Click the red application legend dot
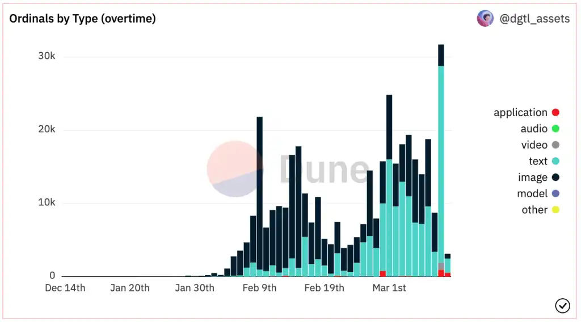 (555, 112)
